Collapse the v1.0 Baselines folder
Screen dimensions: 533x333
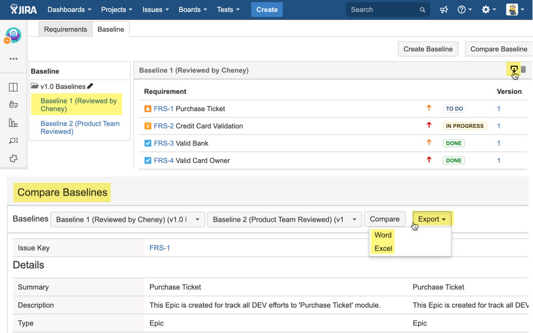tap(35, 86)
